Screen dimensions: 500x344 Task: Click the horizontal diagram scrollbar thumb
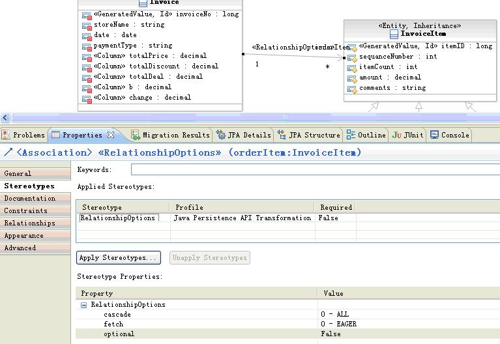pyautogui.click(x=285, y=118)
